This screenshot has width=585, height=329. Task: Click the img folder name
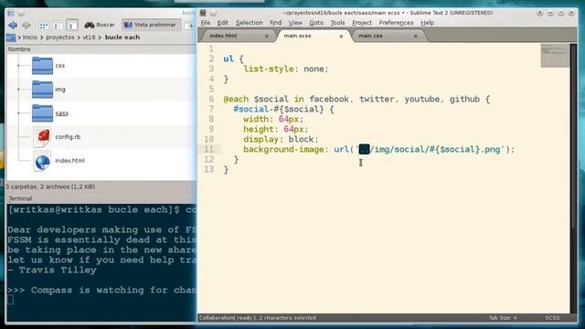pos(60,90)
